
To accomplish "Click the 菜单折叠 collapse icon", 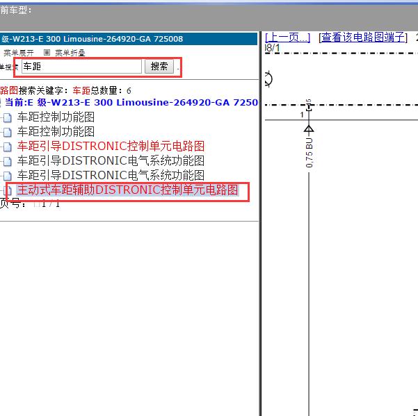I will [x=47, y=52].
